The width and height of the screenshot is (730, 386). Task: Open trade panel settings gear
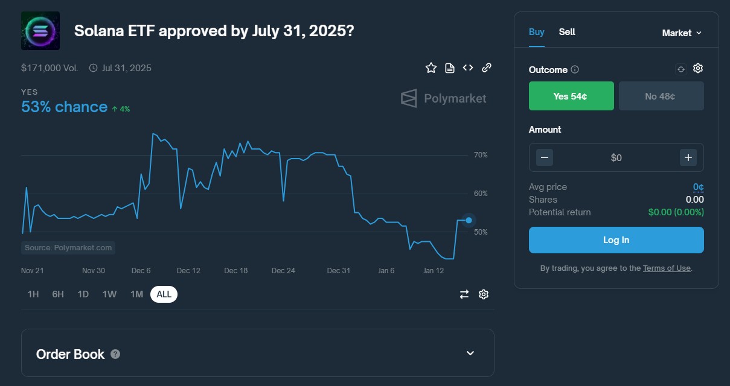coord(698,69)
